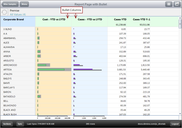
Task: Open the Menu button
Action: pos(24,4)
